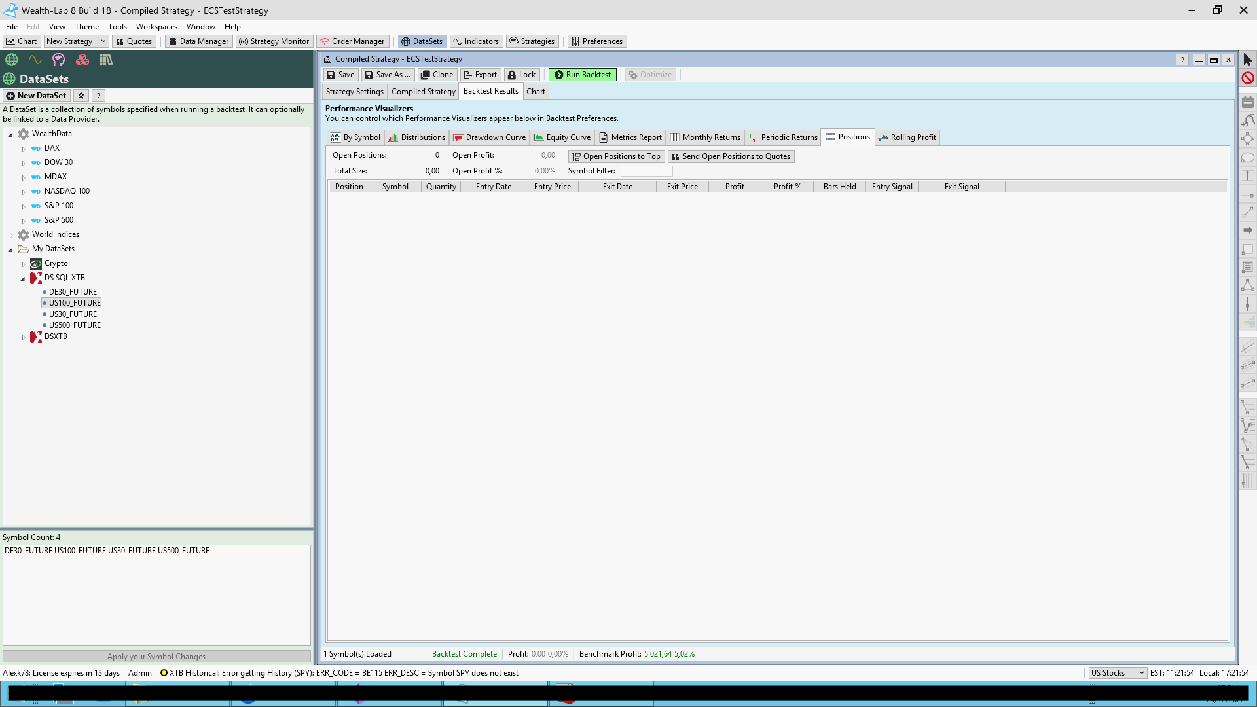
Task: Click "Backtest Complete" status text
Action: 464,654
